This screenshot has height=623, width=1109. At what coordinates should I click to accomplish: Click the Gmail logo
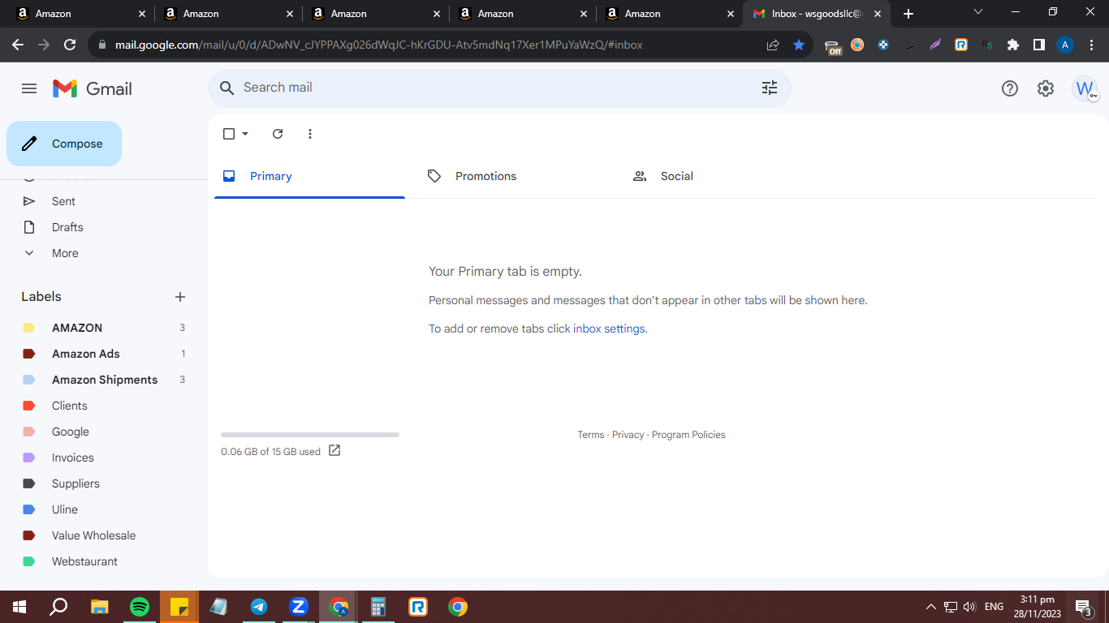(93, 88)
